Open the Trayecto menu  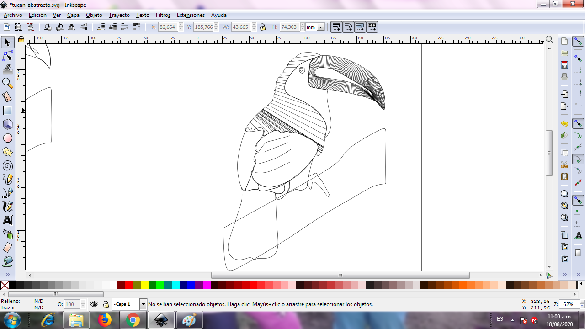pos(119,15)
